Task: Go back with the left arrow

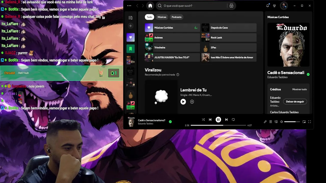Action: 137,6
